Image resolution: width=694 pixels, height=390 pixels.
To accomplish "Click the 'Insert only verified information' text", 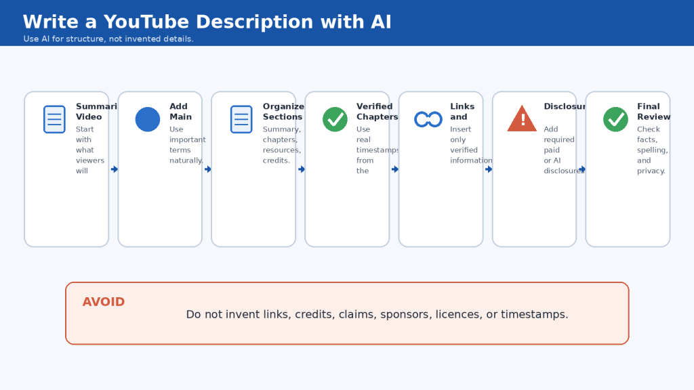I will click(471, 145).
